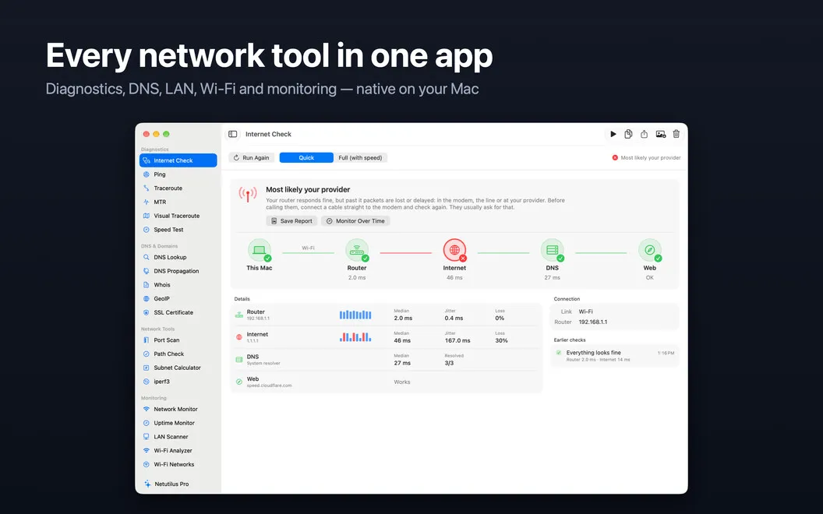This screenshot has height=514, width=823.
Task: Select GeoIP in the sidebar
Action: point(178,299)
